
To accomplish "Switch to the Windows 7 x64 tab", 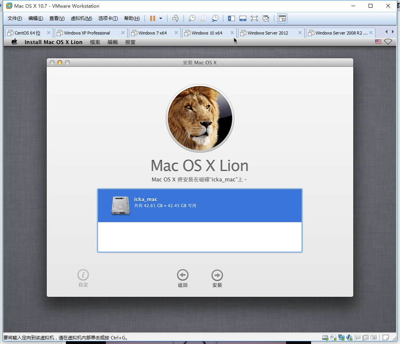I will 152,33.
